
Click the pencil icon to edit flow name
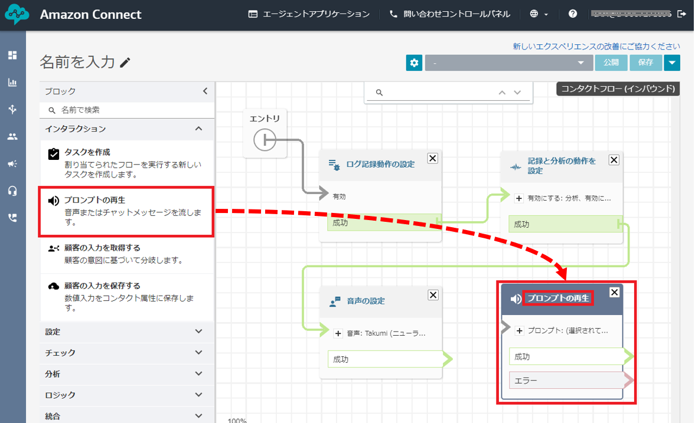click(x=125, y=63)
